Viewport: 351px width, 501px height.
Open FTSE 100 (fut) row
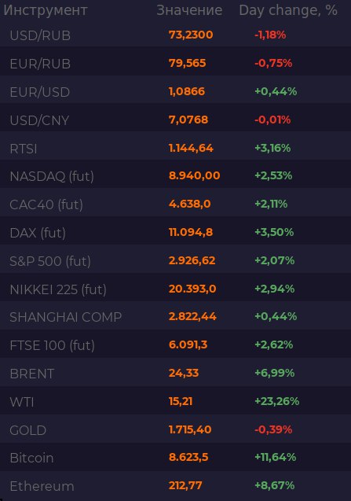click(176, 345)
